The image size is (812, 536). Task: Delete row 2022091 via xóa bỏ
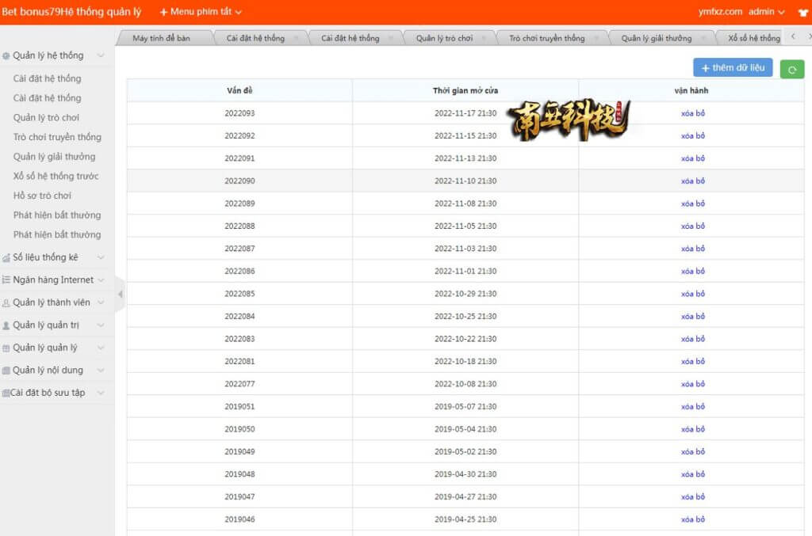click(693, 158)
